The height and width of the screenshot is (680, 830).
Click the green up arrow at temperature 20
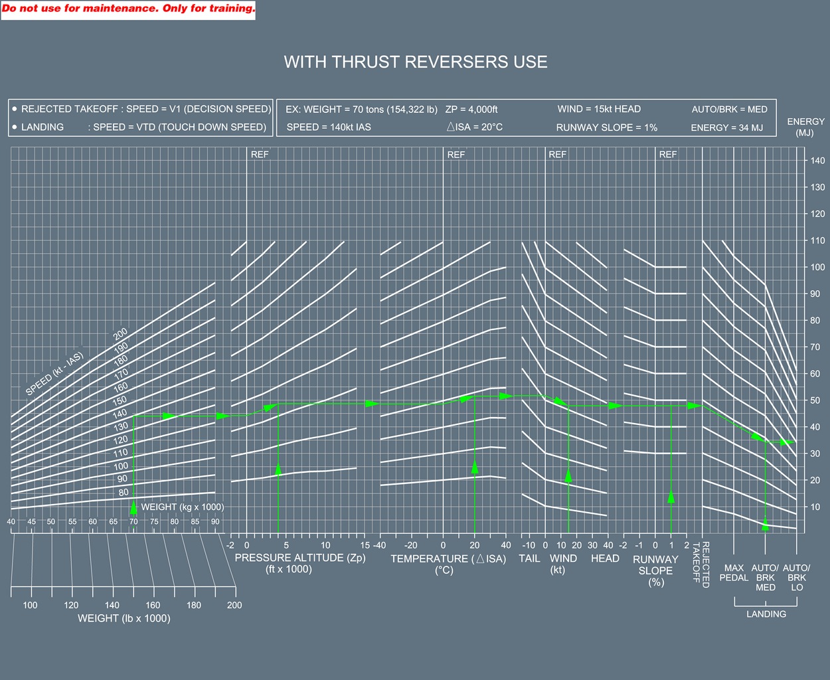tap(475, 467)
